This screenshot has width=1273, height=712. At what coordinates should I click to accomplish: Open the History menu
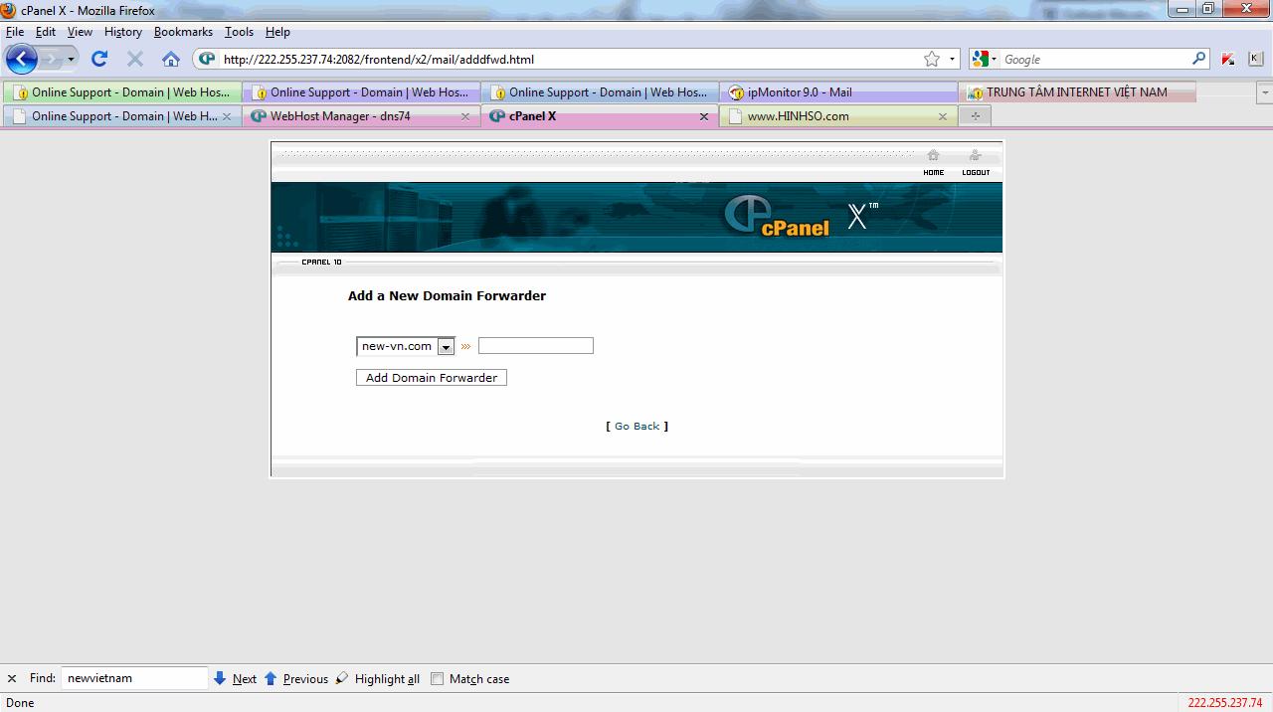(x=123, y=32)
